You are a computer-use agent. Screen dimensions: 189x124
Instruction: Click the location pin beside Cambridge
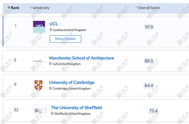click(x=50, y=88)
